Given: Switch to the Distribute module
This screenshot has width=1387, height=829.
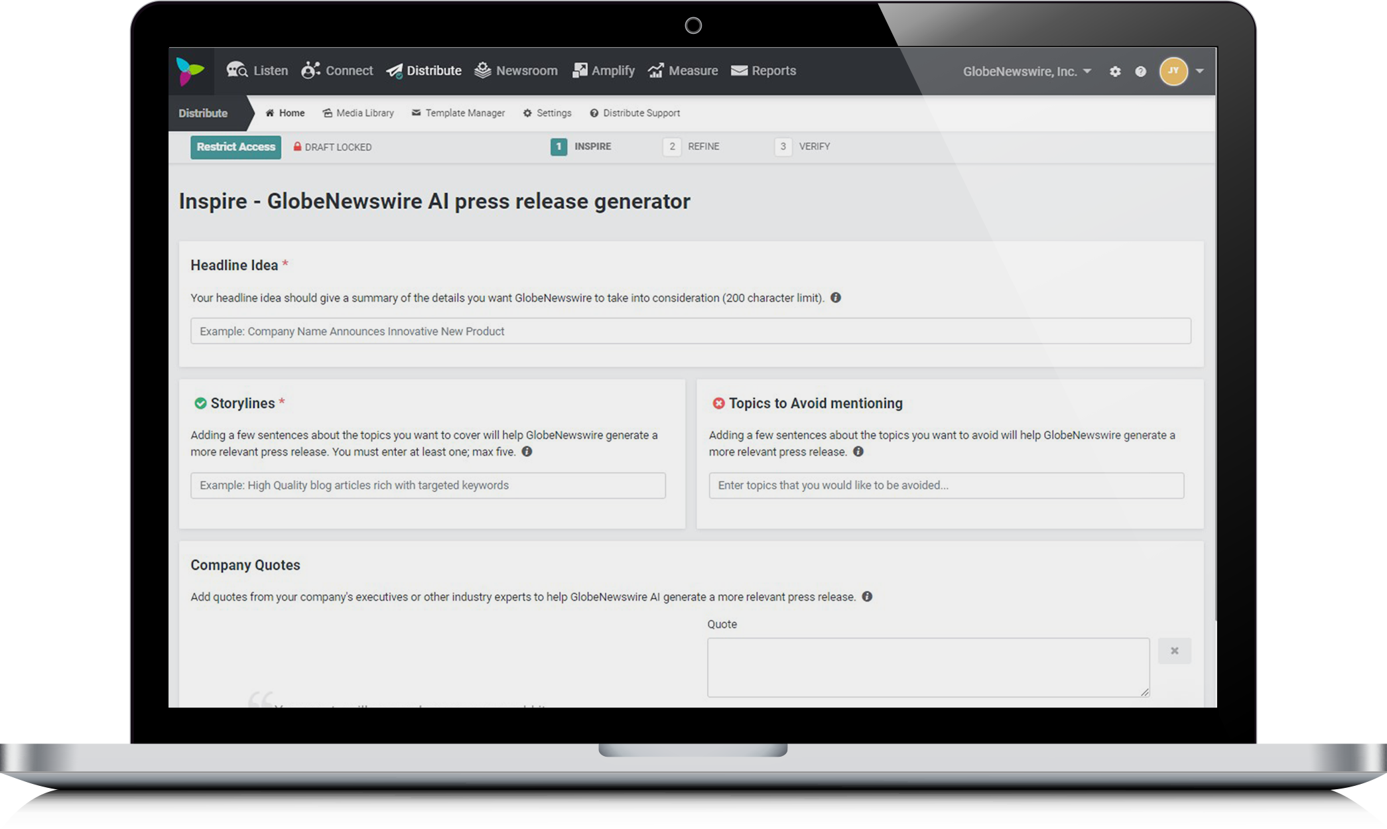Looking at the screenshot, I should pos(424,70).
